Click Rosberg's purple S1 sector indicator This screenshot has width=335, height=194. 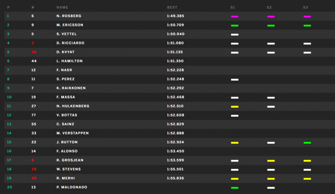click(x=234, y=16)
